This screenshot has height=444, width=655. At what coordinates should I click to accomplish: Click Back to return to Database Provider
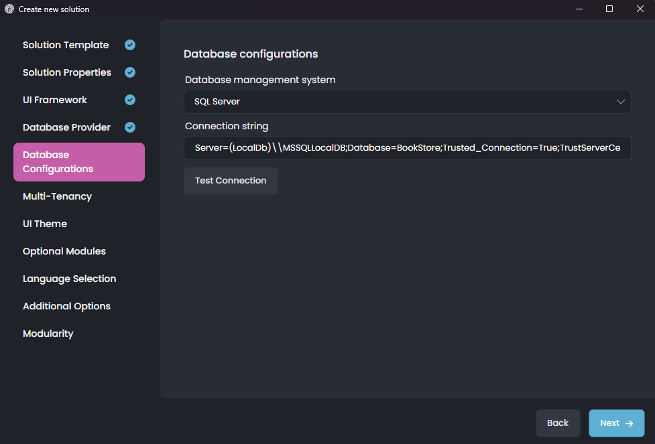[558, 423]
